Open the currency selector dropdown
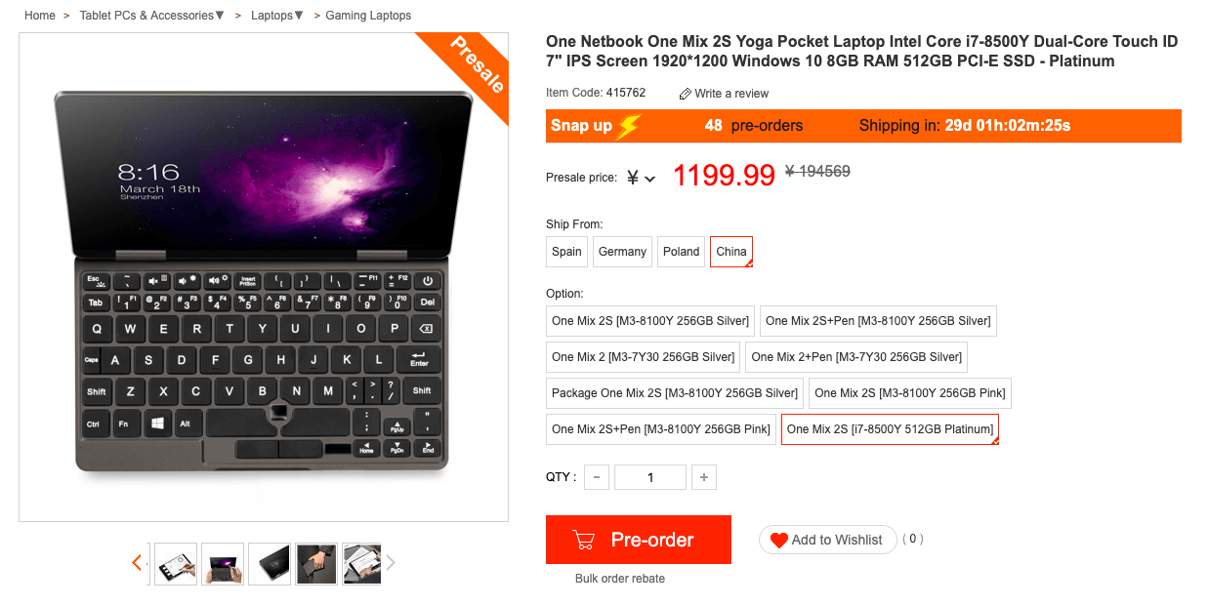The width and height of the screenshot is (1209, 606). point(641,178)
